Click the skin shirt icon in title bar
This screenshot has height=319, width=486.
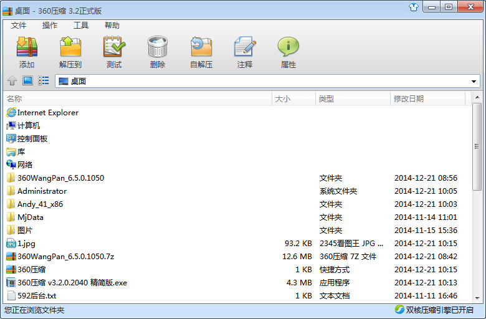pos(414,7)
